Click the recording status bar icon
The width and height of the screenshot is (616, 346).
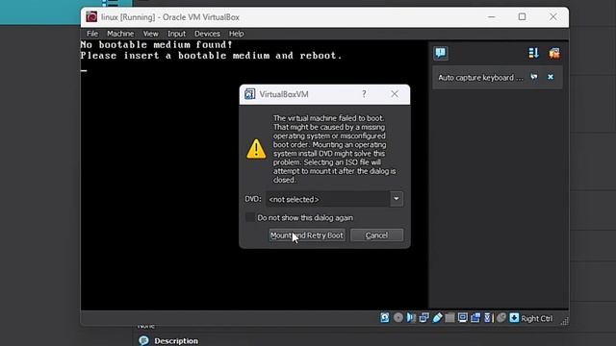point(475,318)
